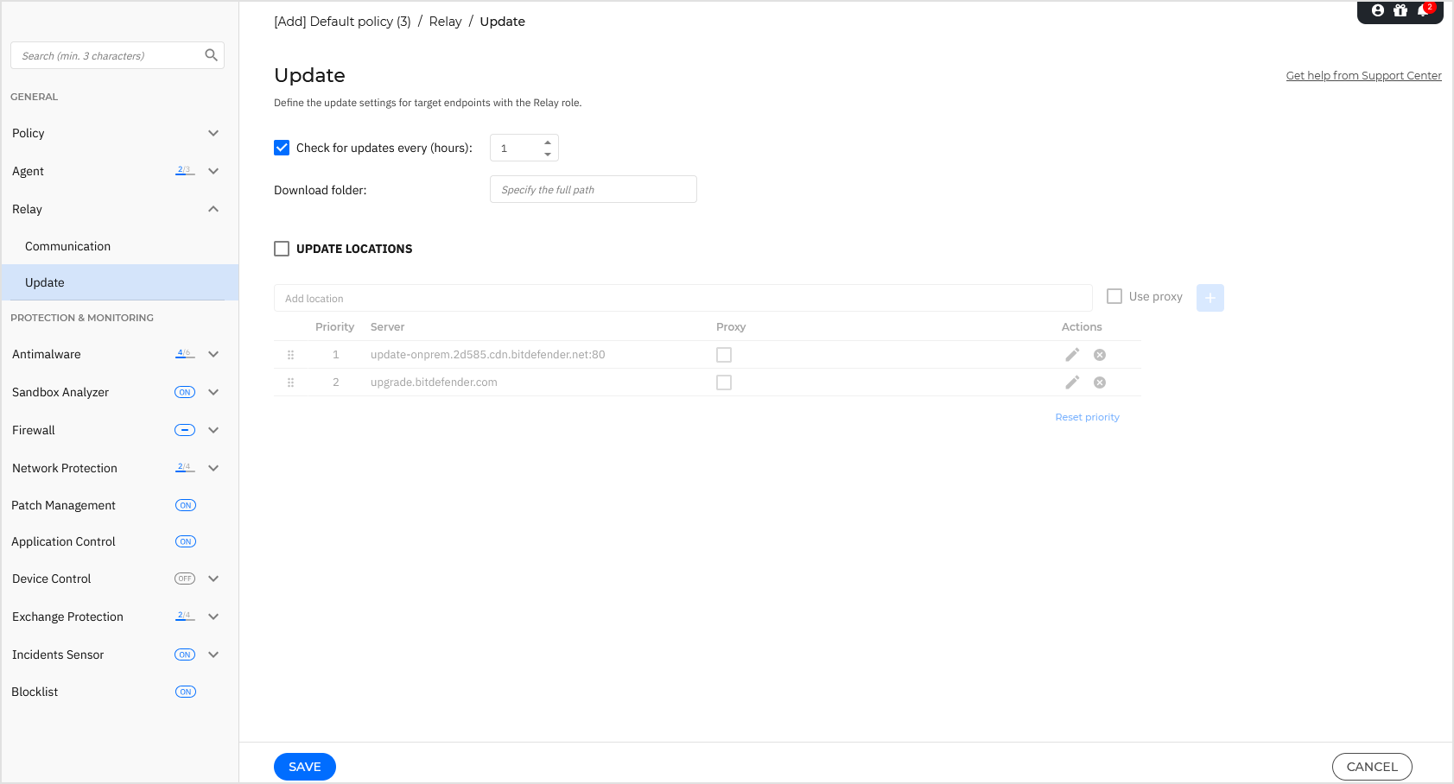The image size is (1454, 784).
Task: Click the SAVE button
Action: click(x=304, y=767)
